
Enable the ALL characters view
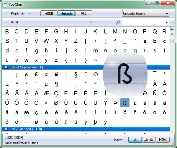pyautogui.click(x=83, y=14)
